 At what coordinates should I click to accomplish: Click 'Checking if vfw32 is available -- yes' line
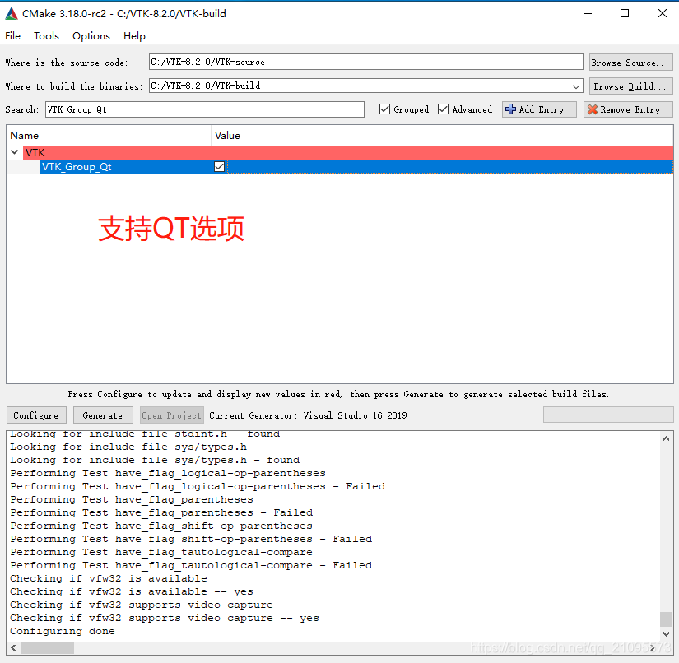[132, 591]
